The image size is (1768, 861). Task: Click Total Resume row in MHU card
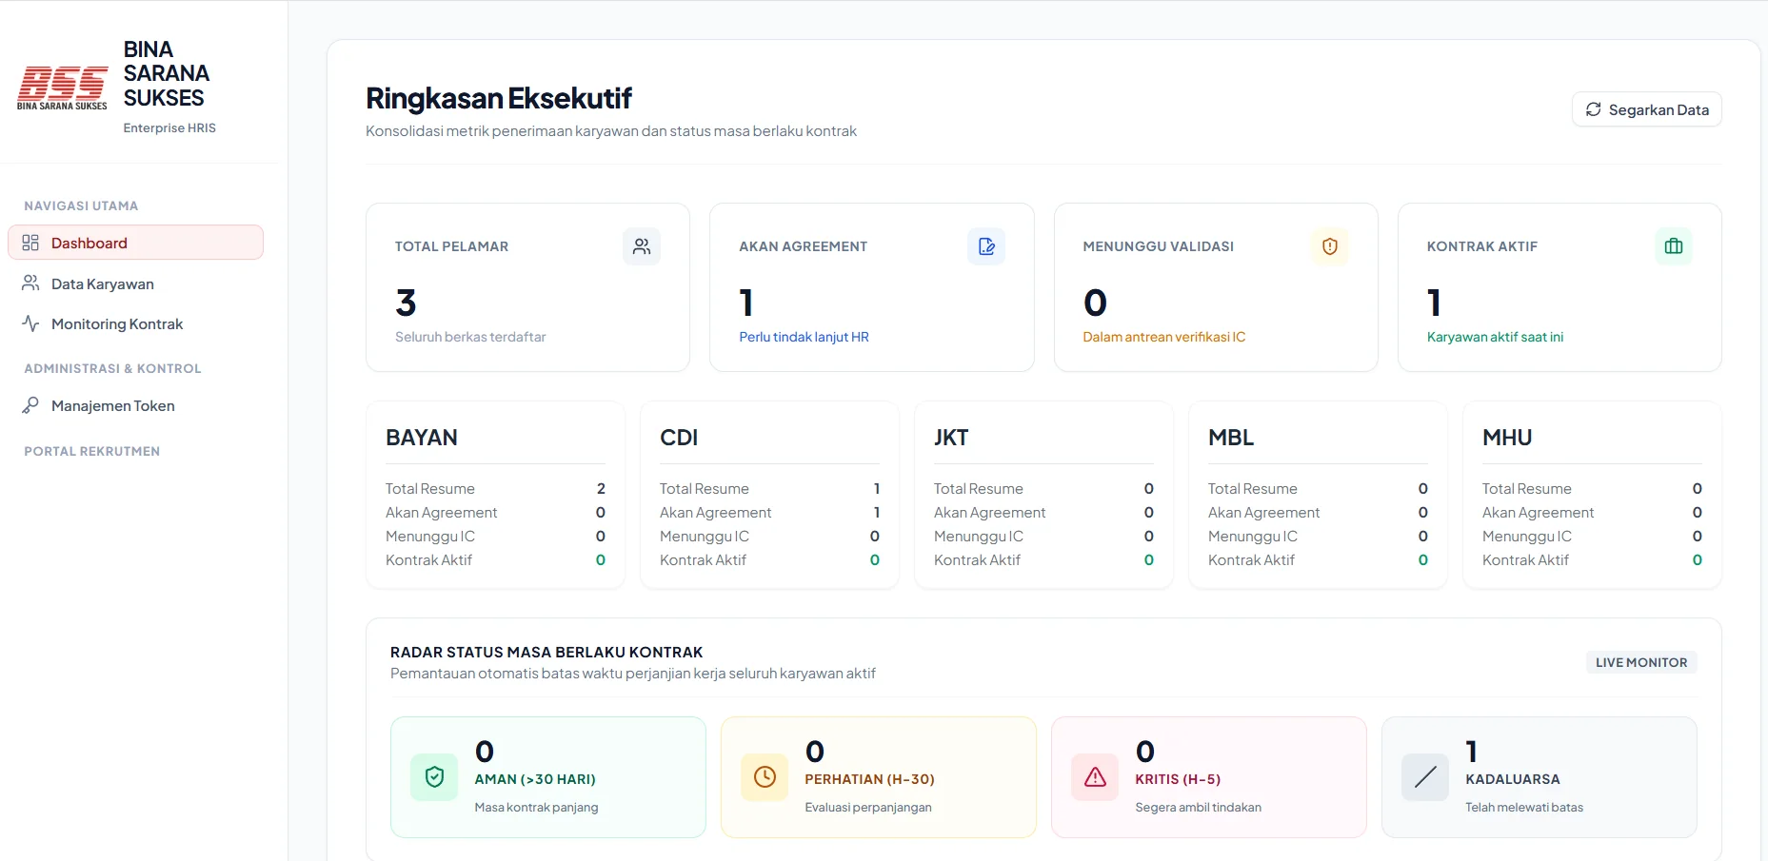pyautogui.click(x=1592, y=488)
